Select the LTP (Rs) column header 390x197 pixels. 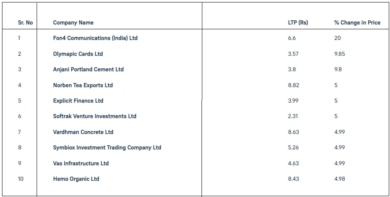298,23
